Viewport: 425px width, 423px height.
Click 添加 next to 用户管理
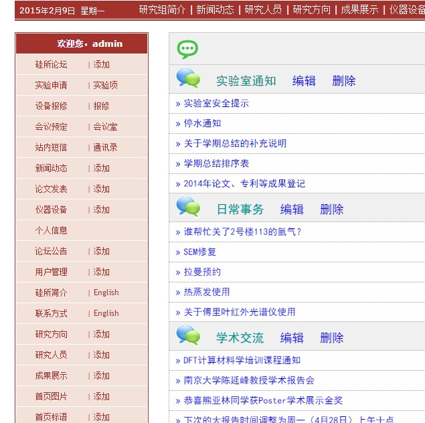[101, 272]
